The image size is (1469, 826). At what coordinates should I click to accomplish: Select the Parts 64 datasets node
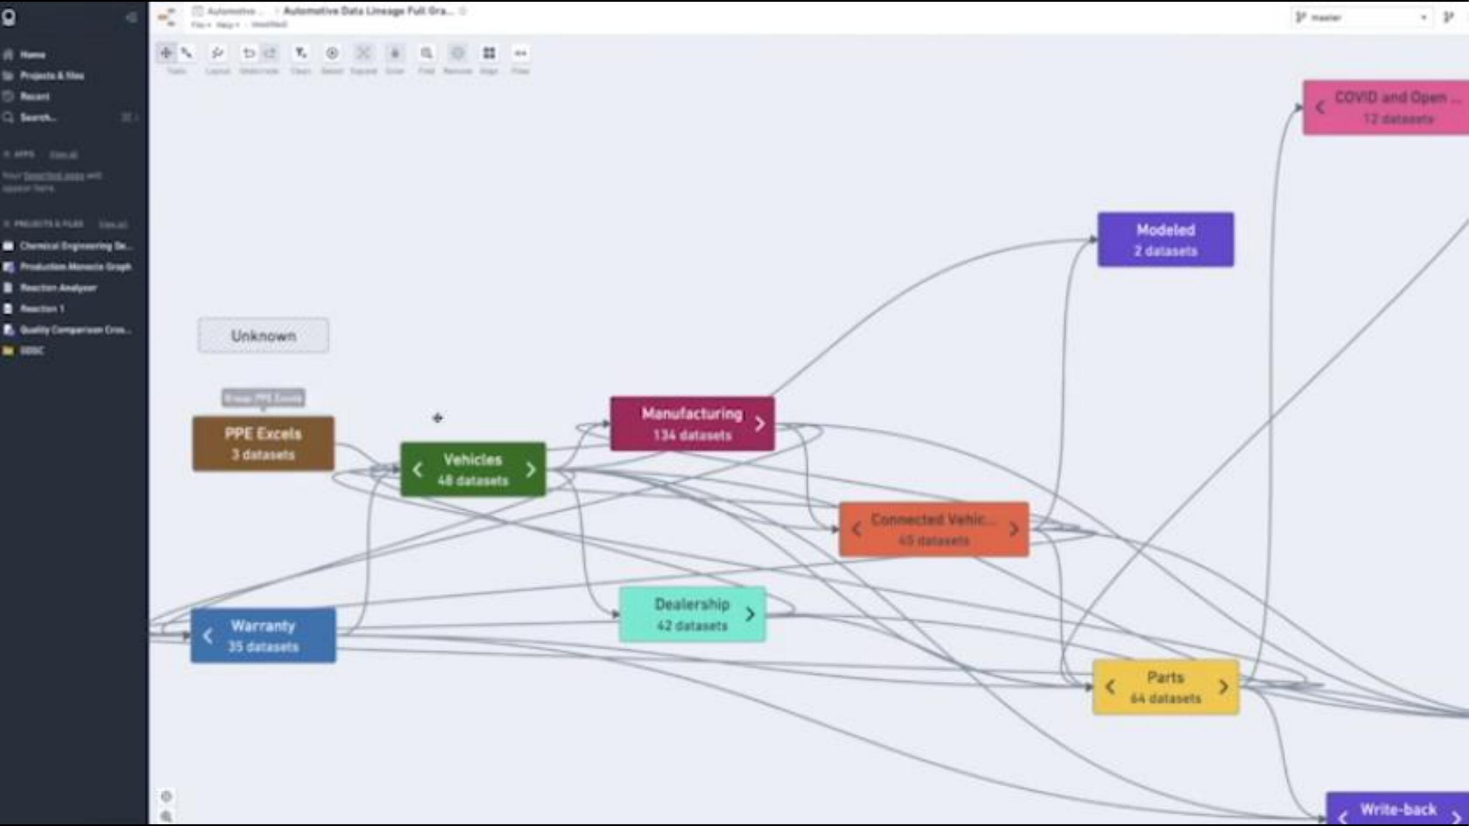[1166, 687]
